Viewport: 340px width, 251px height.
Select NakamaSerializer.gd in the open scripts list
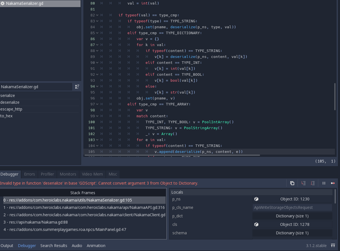click(40, 4)
